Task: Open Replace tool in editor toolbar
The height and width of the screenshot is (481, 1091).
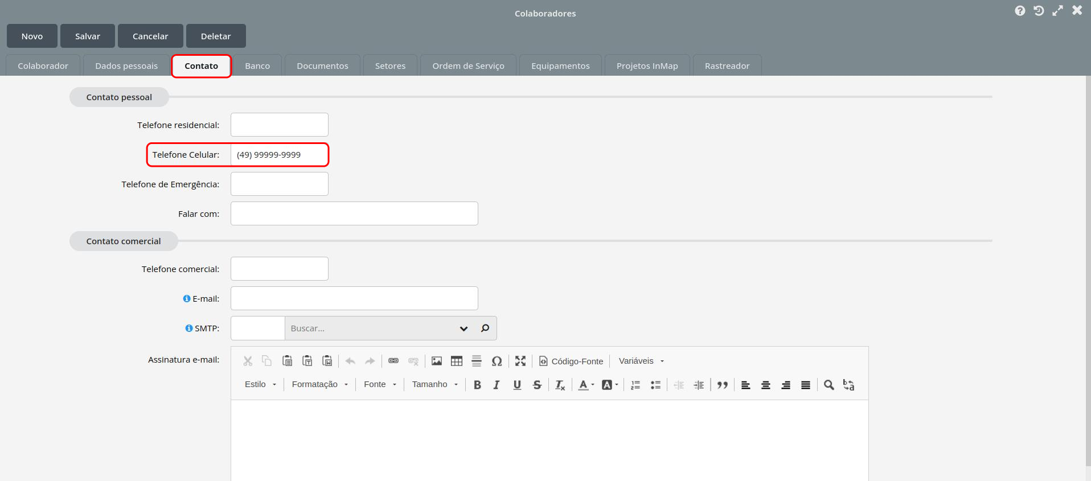Action: click(x=849, y=385)
